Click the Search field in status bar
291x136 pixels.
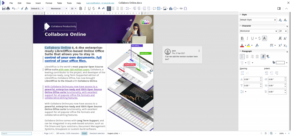pyautogui.click(x=16, y=133)
